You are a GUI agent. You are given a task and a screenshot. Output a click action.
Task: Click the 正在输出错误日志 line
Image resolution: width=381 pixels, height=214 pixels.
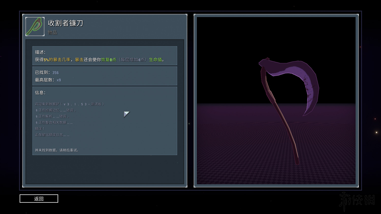coord(52,135)
